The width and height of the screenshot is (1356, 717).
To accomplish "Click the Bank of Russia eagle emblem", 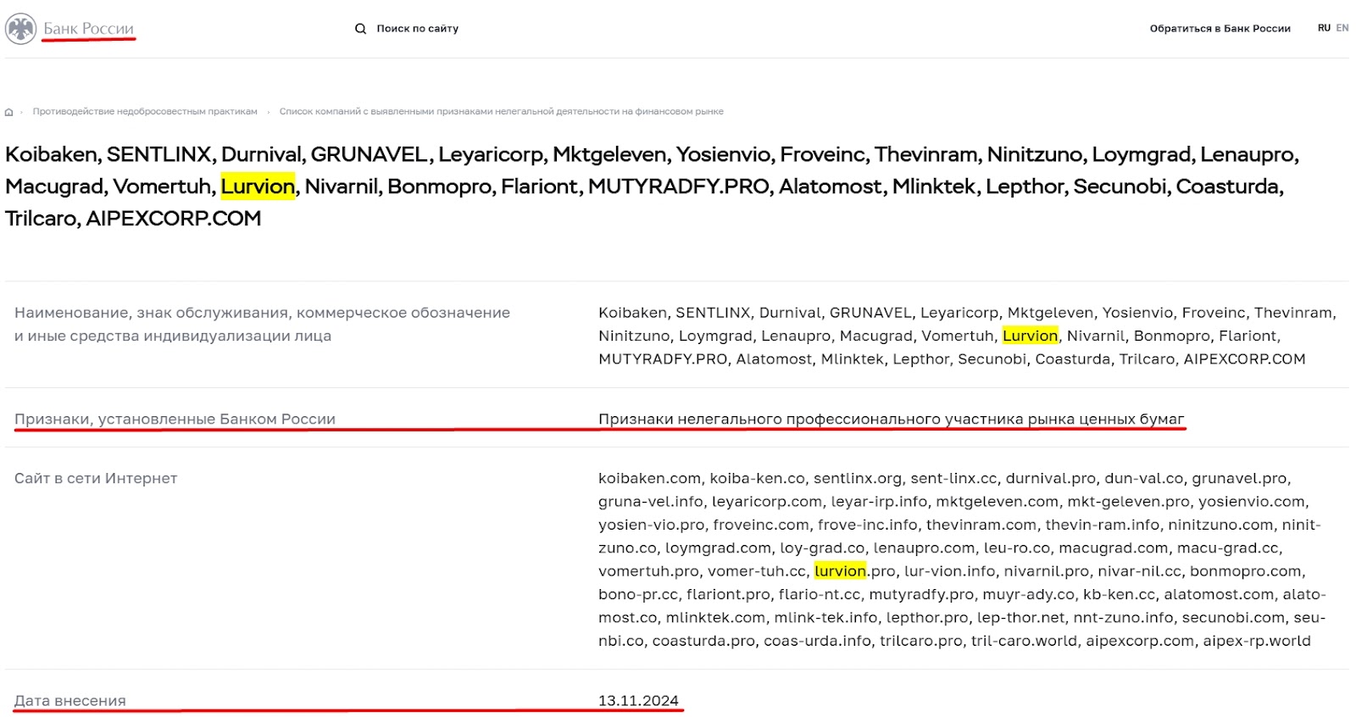I will [20, 29].
